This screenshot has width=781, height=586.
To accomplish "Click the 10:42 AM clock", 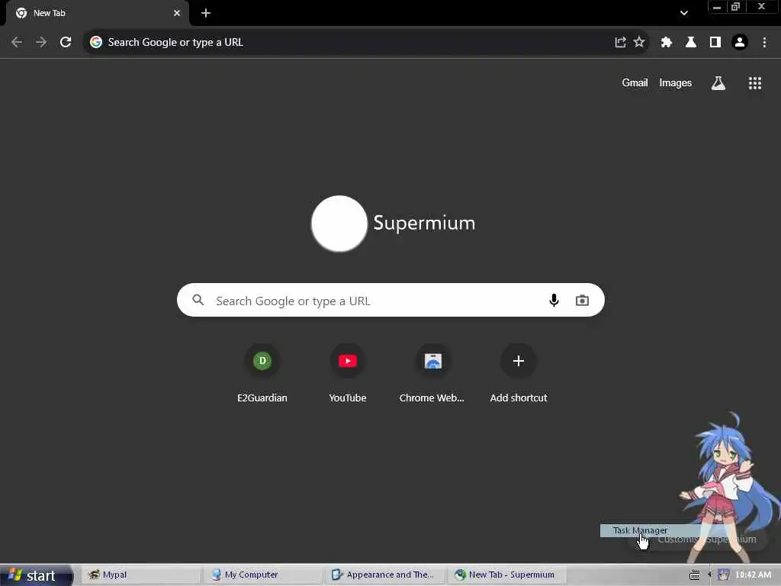I will coord(753,575).
